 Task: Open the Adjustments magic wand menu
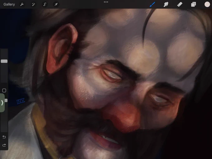pos(33,4)
